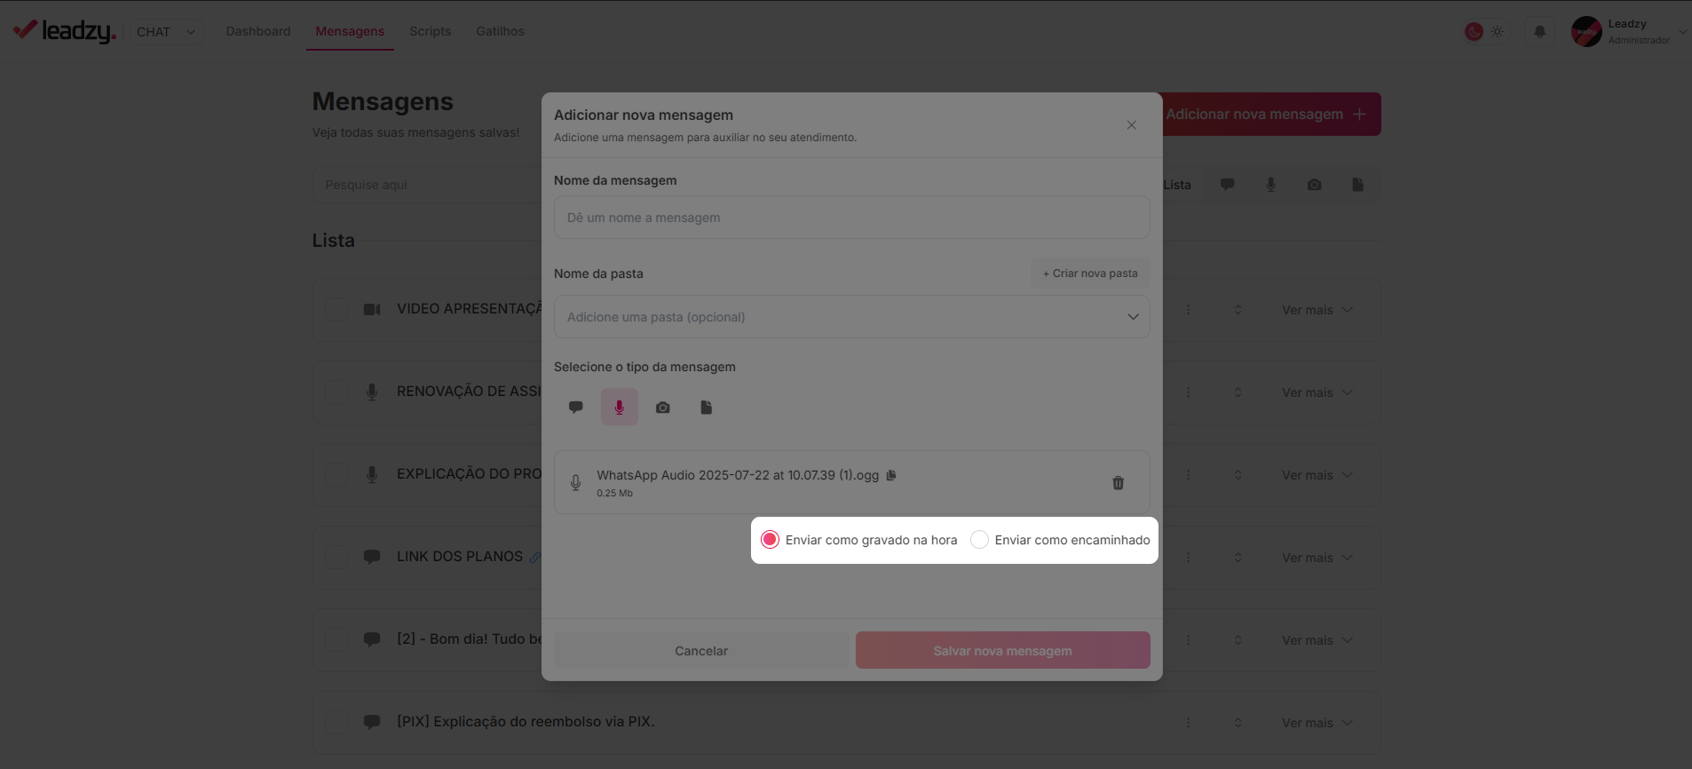The width and height of the screenshot is (1692, 769).
Task: Select the audio microphone message type
Action: coord(620,407)
